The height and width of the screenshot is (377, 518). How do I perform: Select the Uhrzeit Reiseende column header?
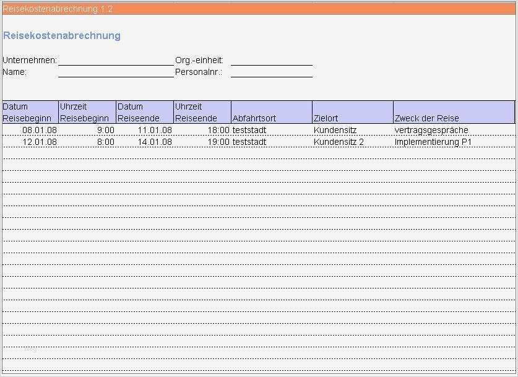[x=199, y=112]
